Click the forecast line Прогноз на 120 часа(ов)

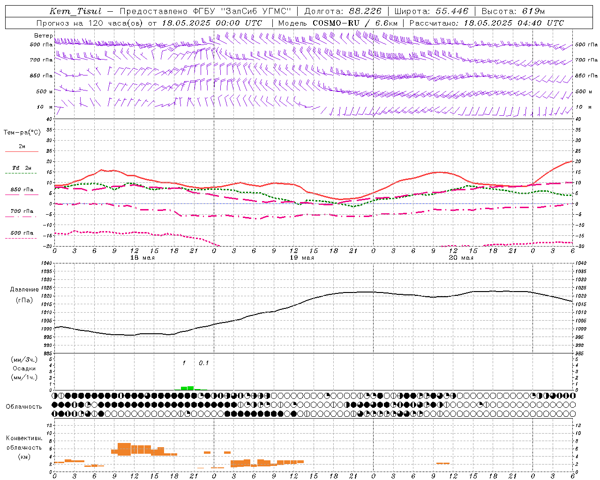click(90, 23)
